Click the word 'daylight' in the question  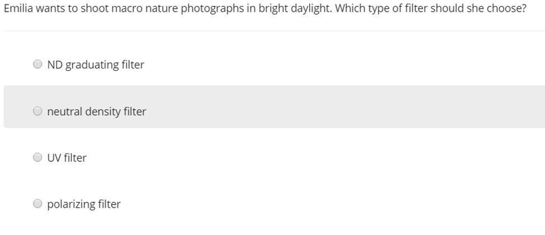pos(307,9)
